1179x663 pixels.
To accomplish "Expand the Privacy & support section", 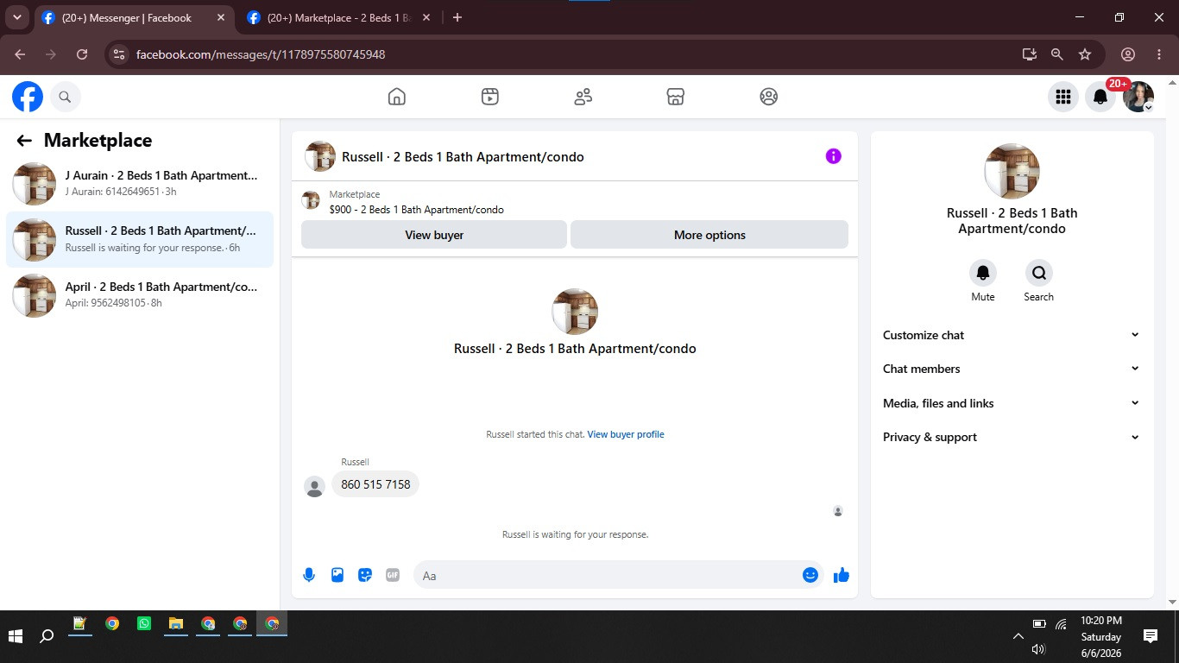I will (1012, 437).
